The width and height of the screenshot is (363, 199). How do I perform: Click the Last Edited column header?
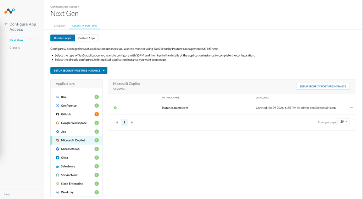tap(262, 98)
